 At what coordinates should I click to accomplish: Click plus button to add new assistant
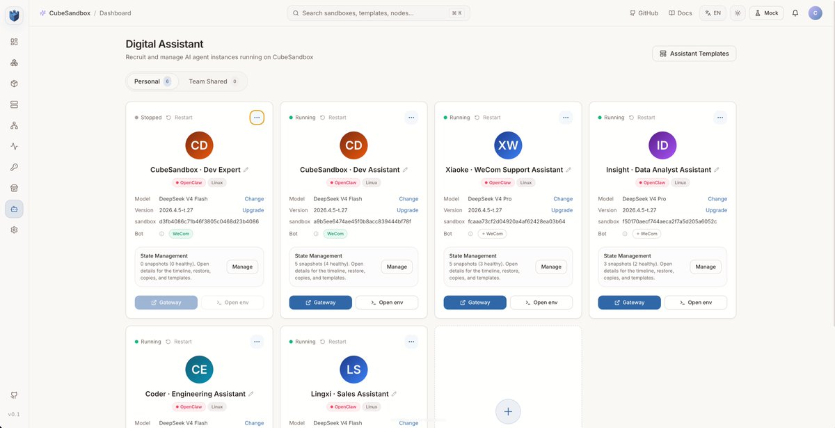pos(508,411)
